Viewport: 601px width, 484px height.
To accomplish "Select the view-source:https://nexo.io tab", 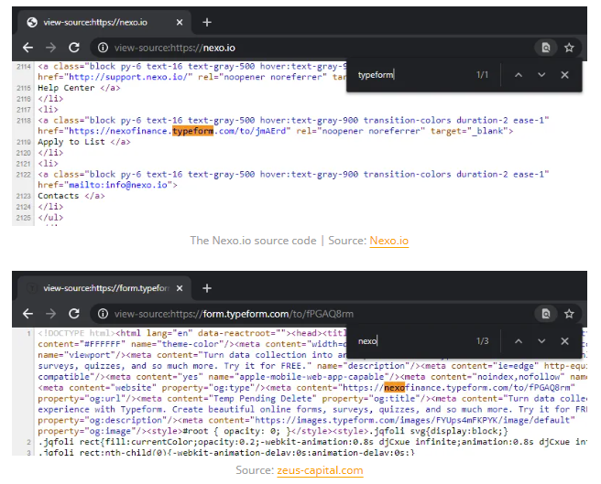I will pyautogui.click(x=104, y=22).
